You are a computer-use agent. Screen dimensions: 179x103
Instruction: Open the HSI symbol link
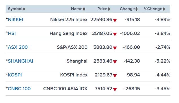pyautogui.click(x=12, y=33)
